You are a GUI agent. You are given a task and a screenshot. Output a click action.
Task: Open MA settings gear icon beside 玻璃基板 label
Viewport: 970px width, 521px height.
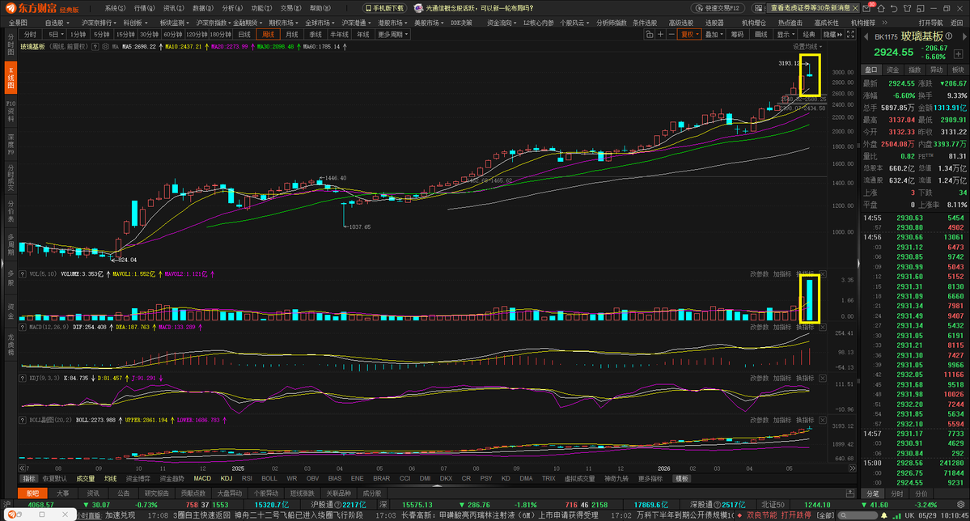105,46
